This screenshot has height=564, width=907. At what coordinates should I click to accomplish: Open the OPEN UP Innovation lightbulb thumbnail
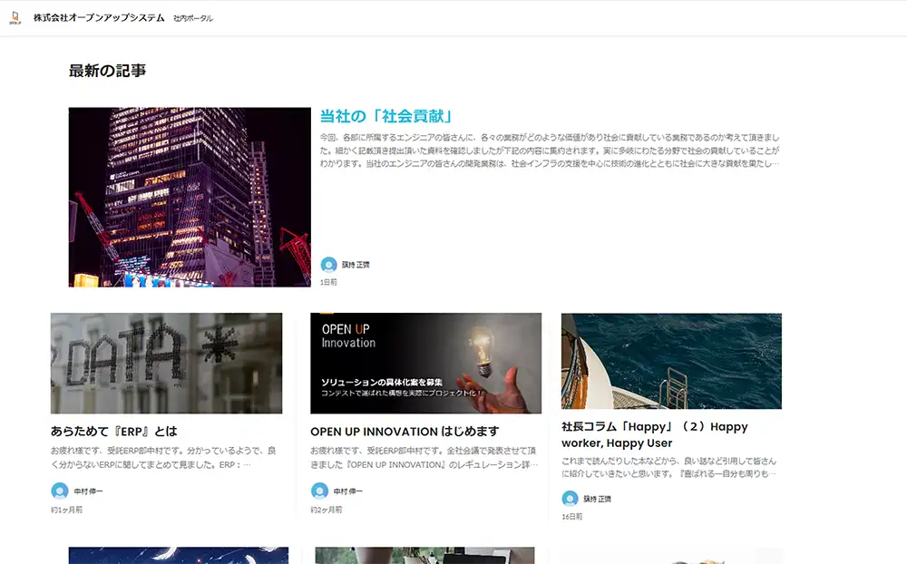click(425, 364)
